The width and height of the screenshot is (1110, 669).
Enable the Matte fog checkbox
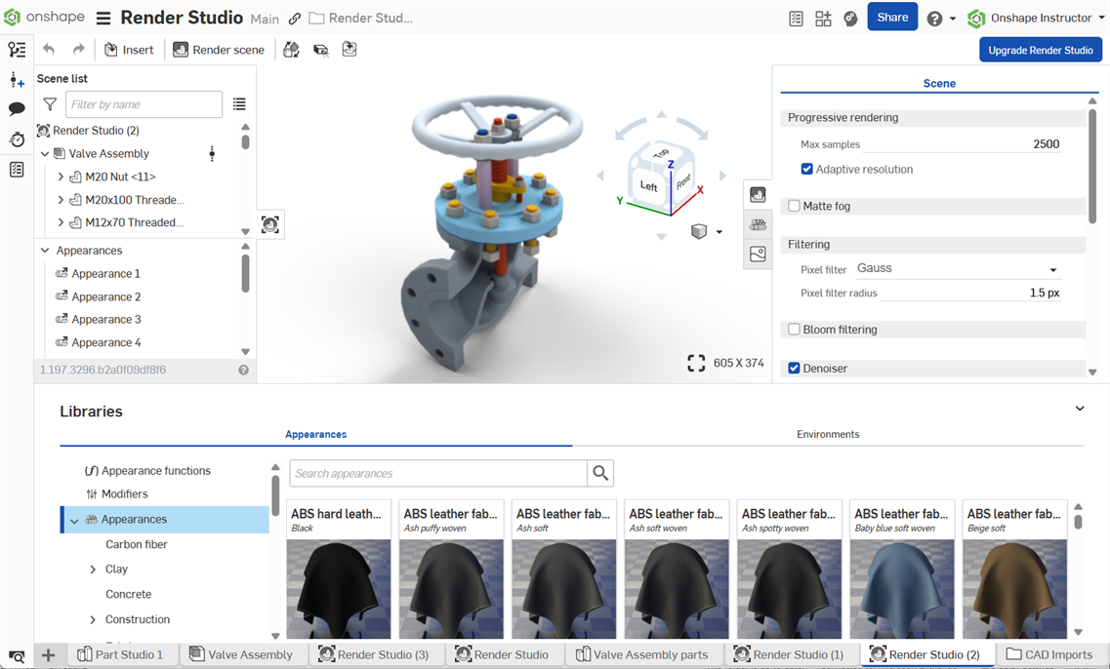[795, 206]
